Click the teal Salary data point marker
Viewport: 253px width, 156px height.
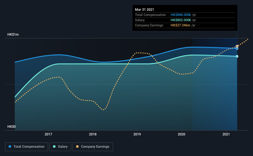(x=237, y=56)
